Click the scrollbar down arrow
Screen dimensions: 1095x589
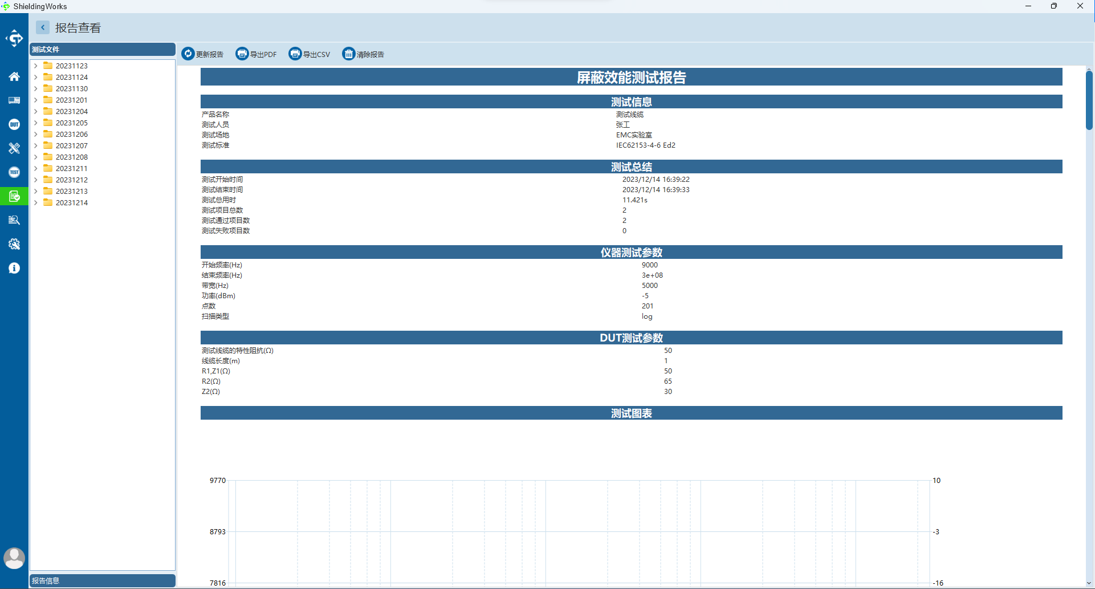1089,584
